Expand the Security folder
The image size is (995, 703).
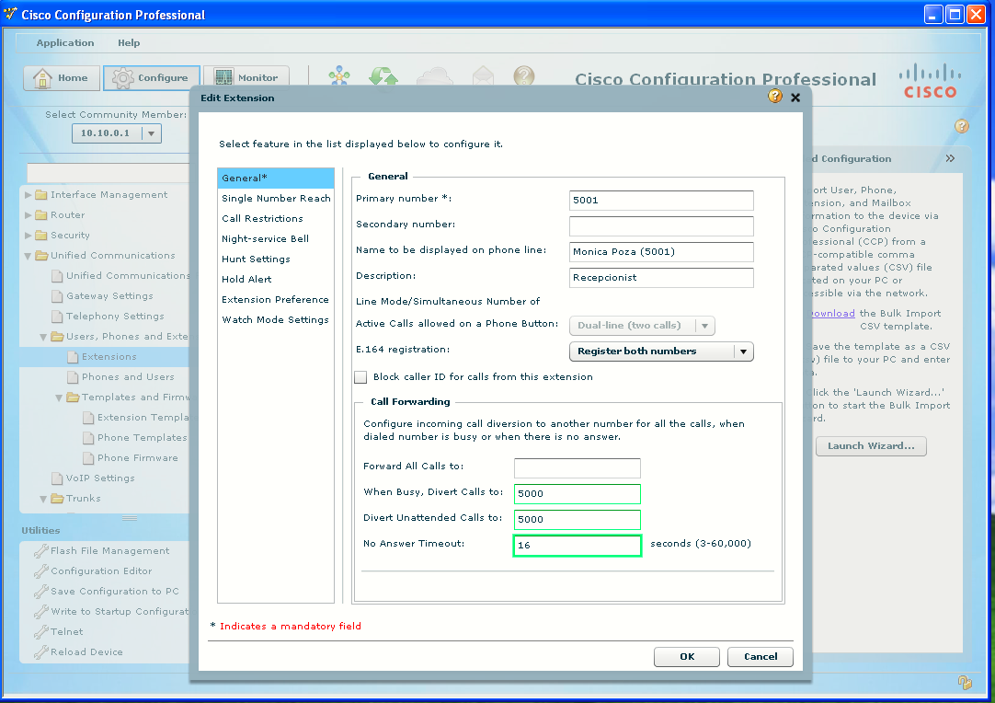point(28,236)
